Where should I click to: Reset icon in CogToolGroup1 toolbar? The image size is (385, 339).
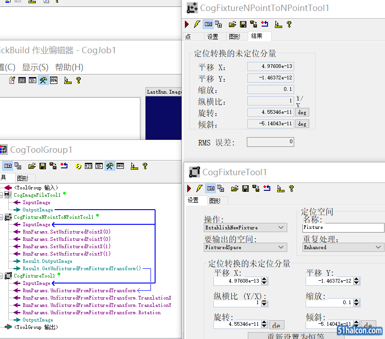click(64, 166)
